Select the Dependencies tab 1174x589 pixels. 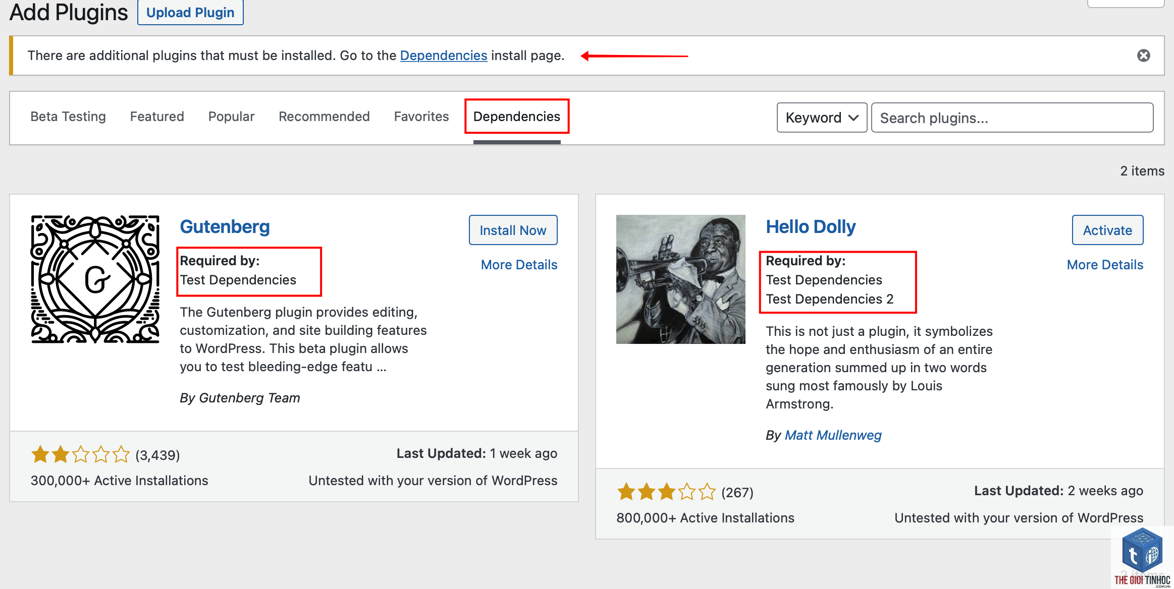516,116
